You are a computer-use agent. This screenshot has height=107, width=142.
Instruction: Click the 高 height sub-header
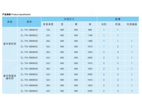[x=90, y=24]
